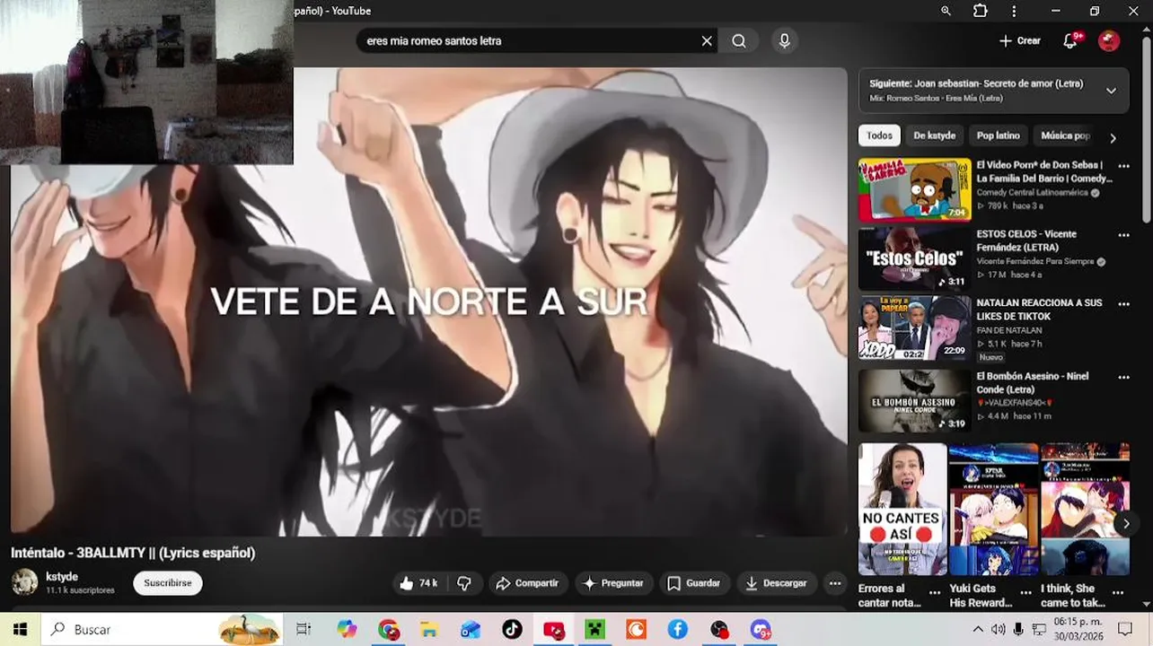1153x646 pixels.
Task: Click the Compartir share button
Action: pos(528,583)
